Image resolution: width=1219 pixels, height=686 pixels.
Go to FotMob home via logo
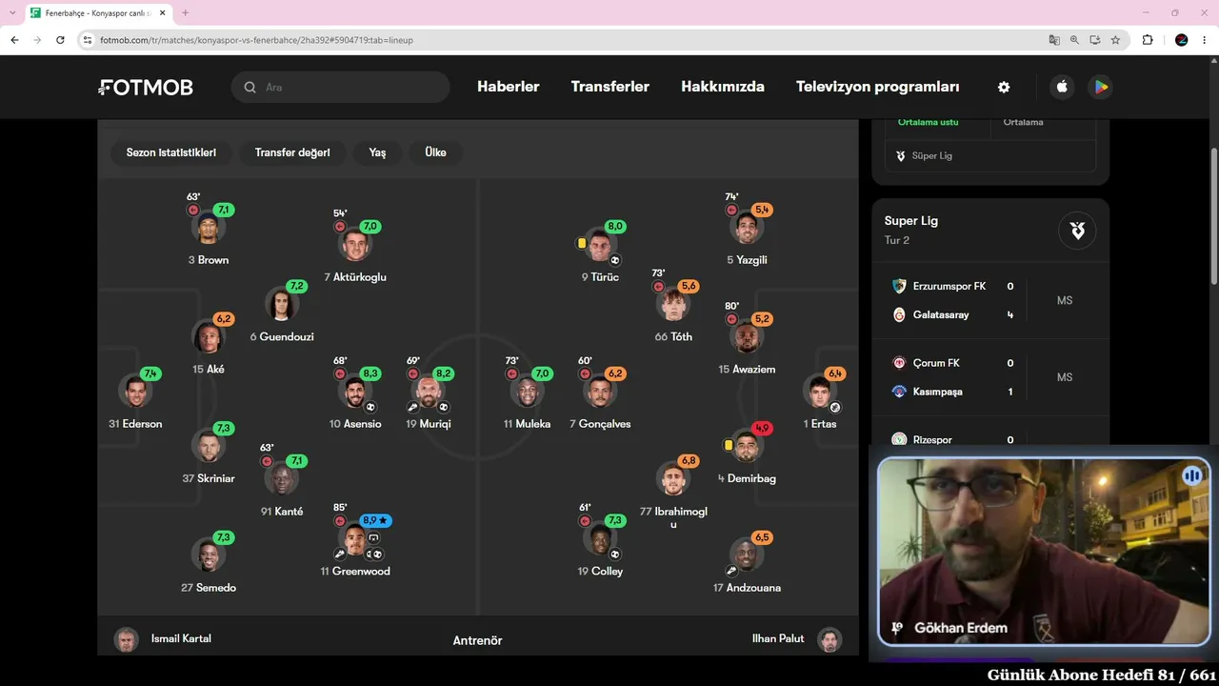coord(146,88)
